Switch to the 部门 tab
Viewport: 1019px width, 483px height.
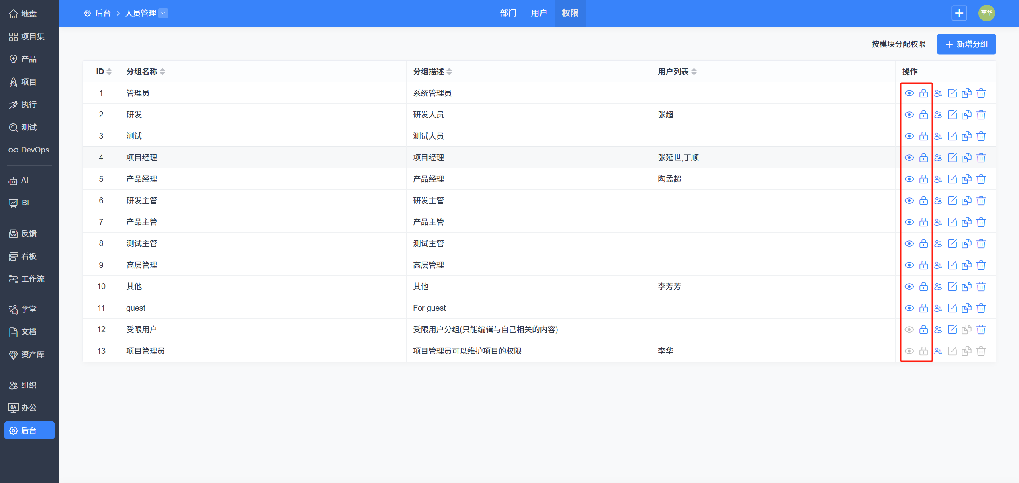point(508,13)
